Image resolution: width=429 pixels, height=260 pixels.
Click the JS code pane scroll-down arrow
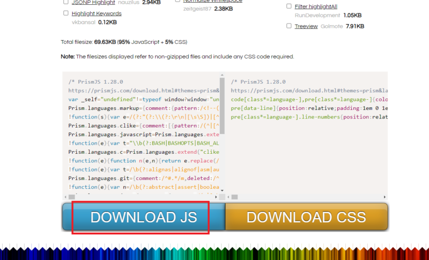(x=222, y=190)
